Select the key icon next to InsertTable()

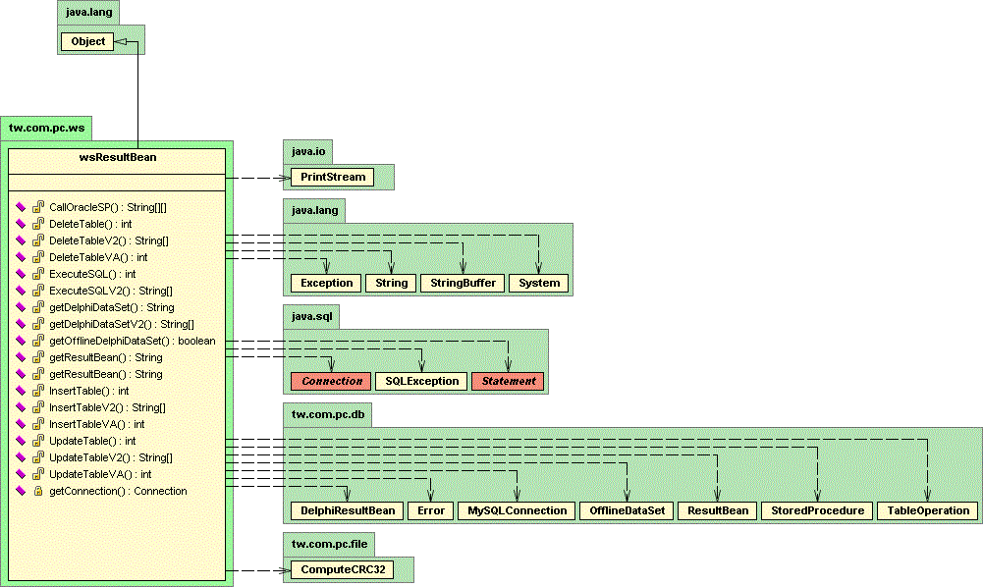(37, 391)
